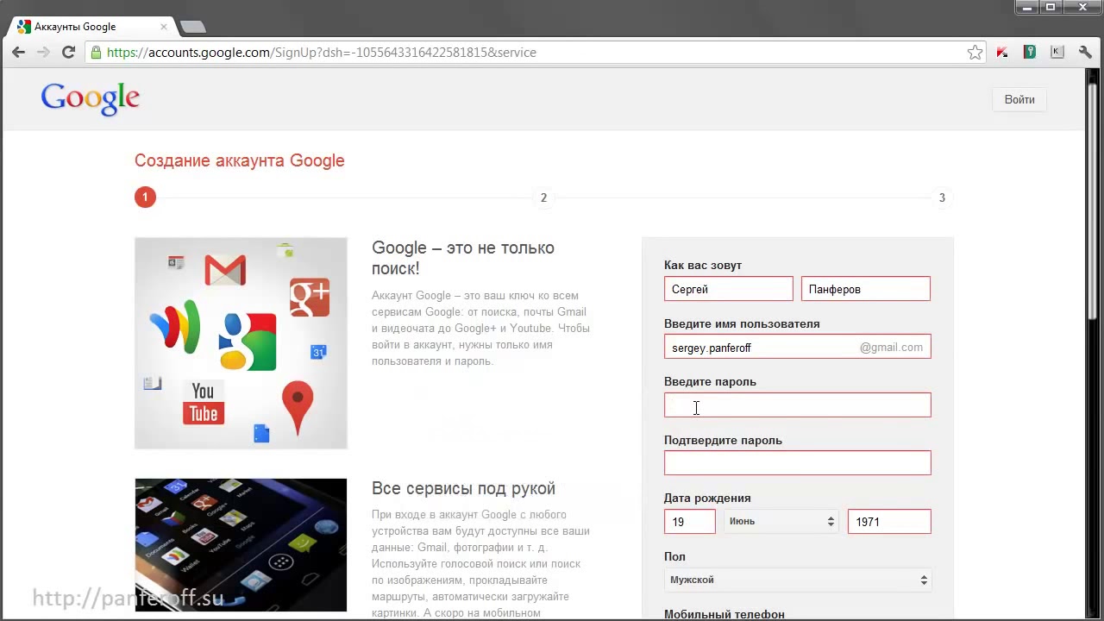Click first name field containing Сергей

coord(729,289)
